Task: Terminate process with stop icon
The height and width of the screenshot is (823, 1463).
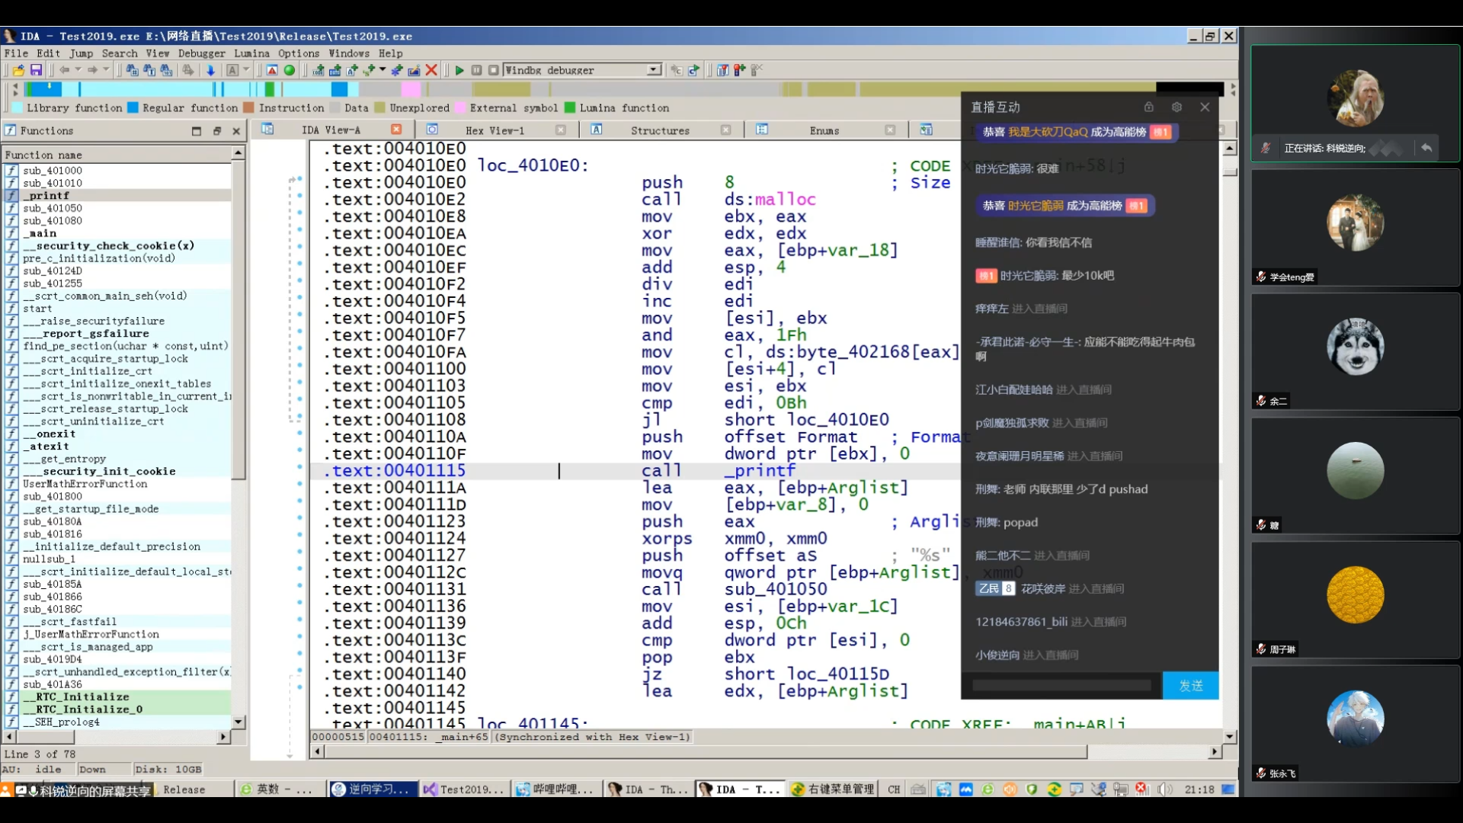Action: 493,70
